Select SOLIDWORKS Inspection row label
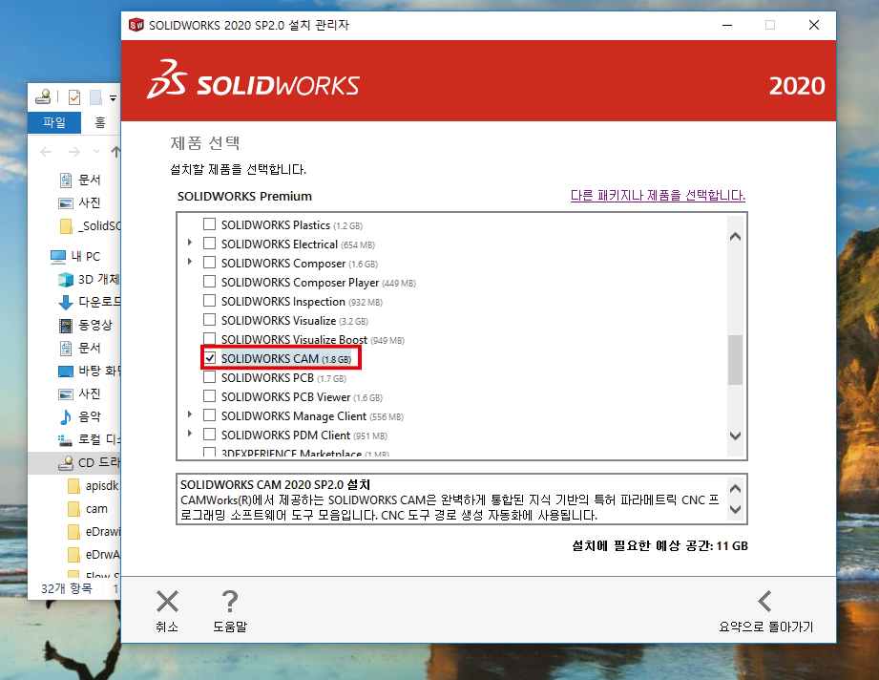The height and width of the screenshot is (680, 879). [x=302, y=301]
